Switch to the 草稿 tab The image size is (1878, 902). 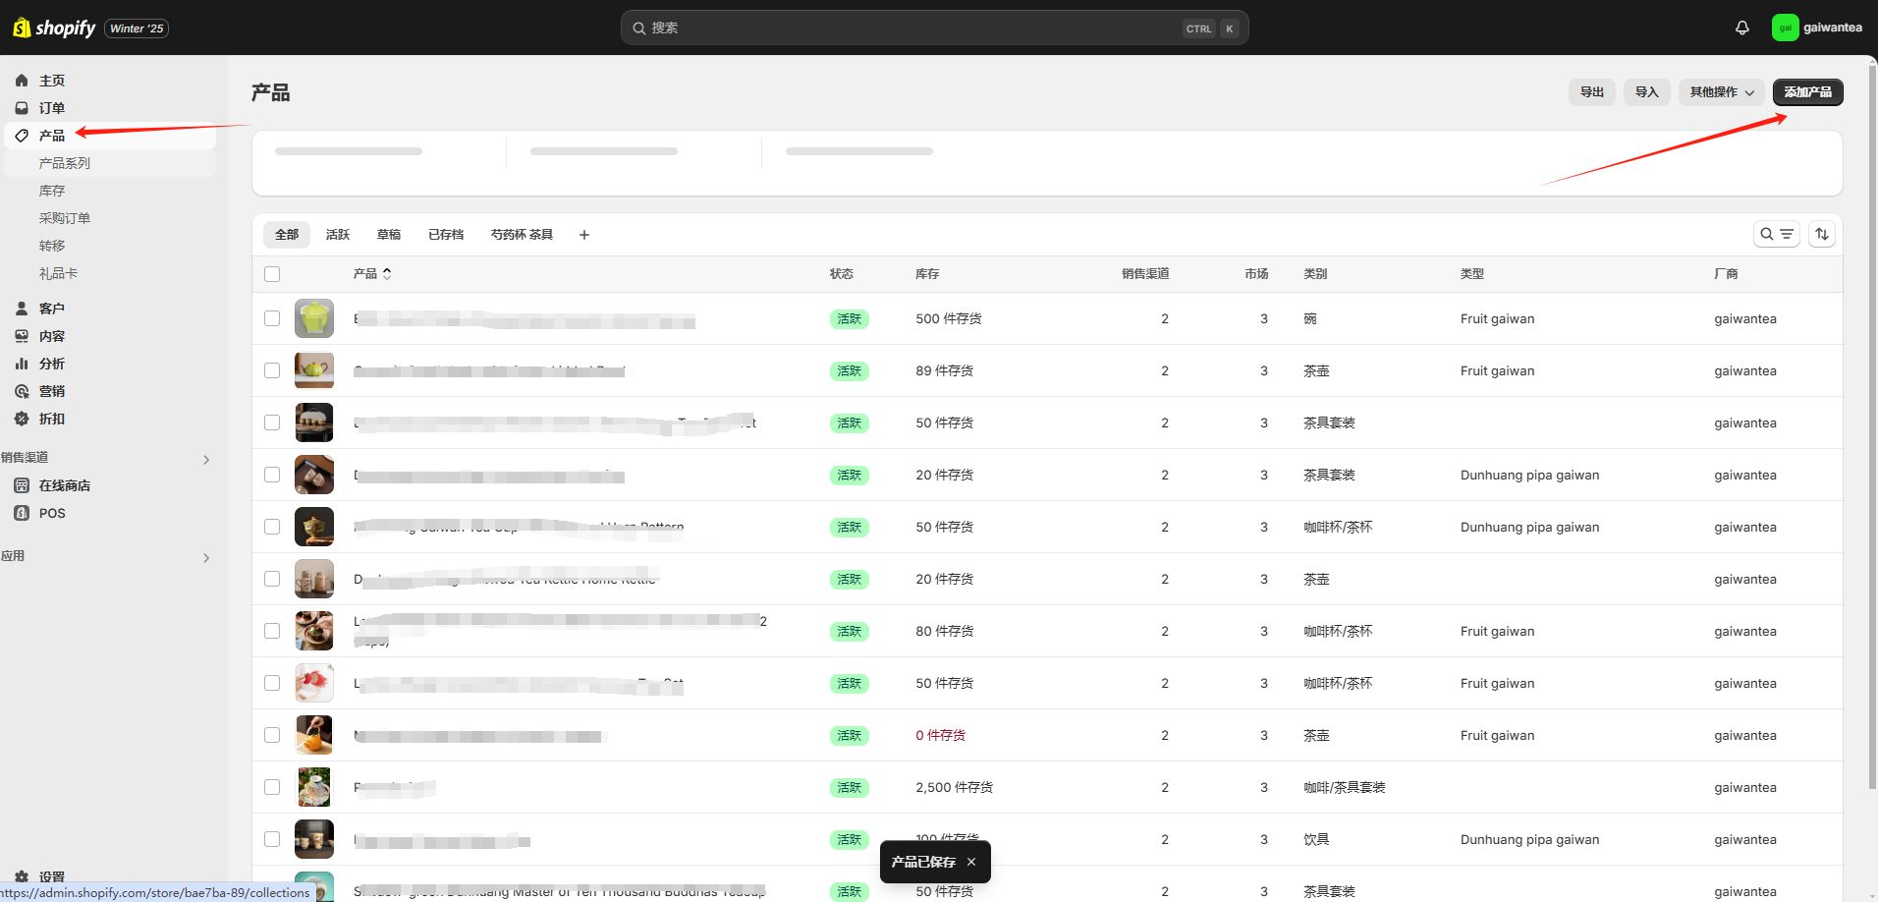[x=389, y=235]
